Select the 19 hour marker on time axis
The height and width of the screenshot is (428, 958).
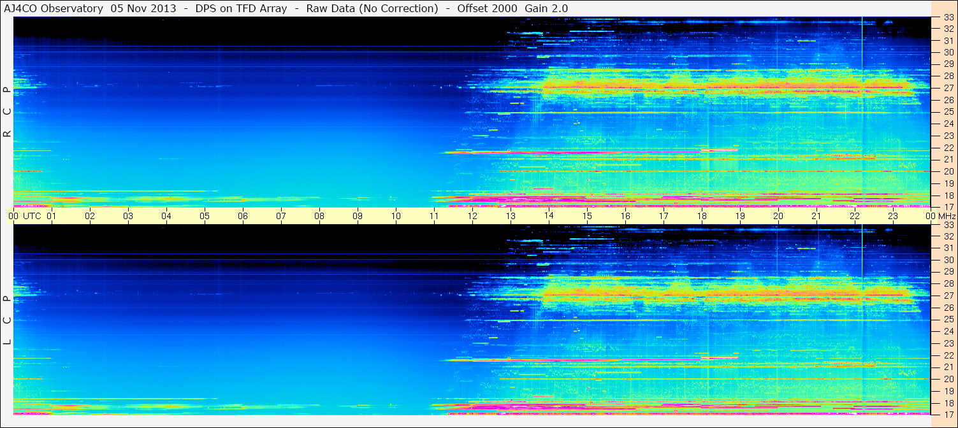(740, 216)
